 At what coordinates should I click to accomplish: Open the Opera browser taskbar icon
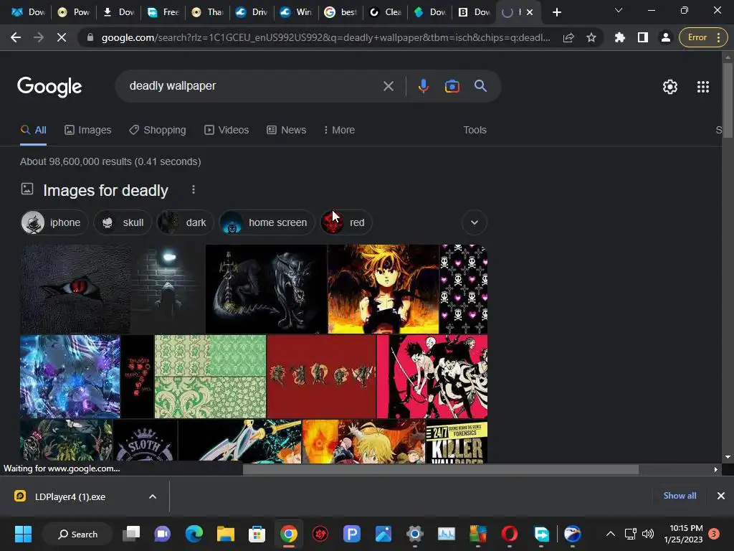click(510, 534)
